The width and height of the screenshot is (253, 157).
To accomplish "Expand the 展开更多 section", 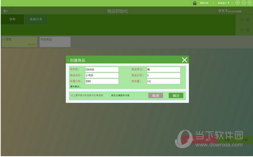I will (75, 86).
